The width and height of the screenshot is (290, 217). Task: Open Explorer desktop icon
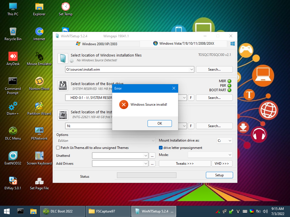tap(39, 9)
